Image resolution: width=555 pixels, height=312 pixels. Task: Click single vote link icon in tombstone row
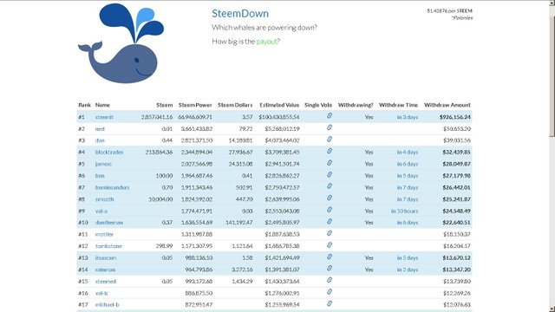click(330, 244)
